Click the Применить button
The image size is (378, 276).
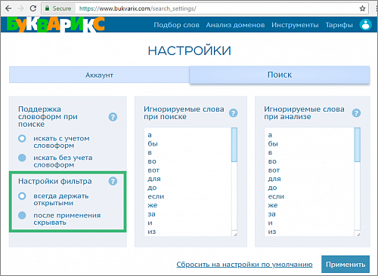point(345,264)
